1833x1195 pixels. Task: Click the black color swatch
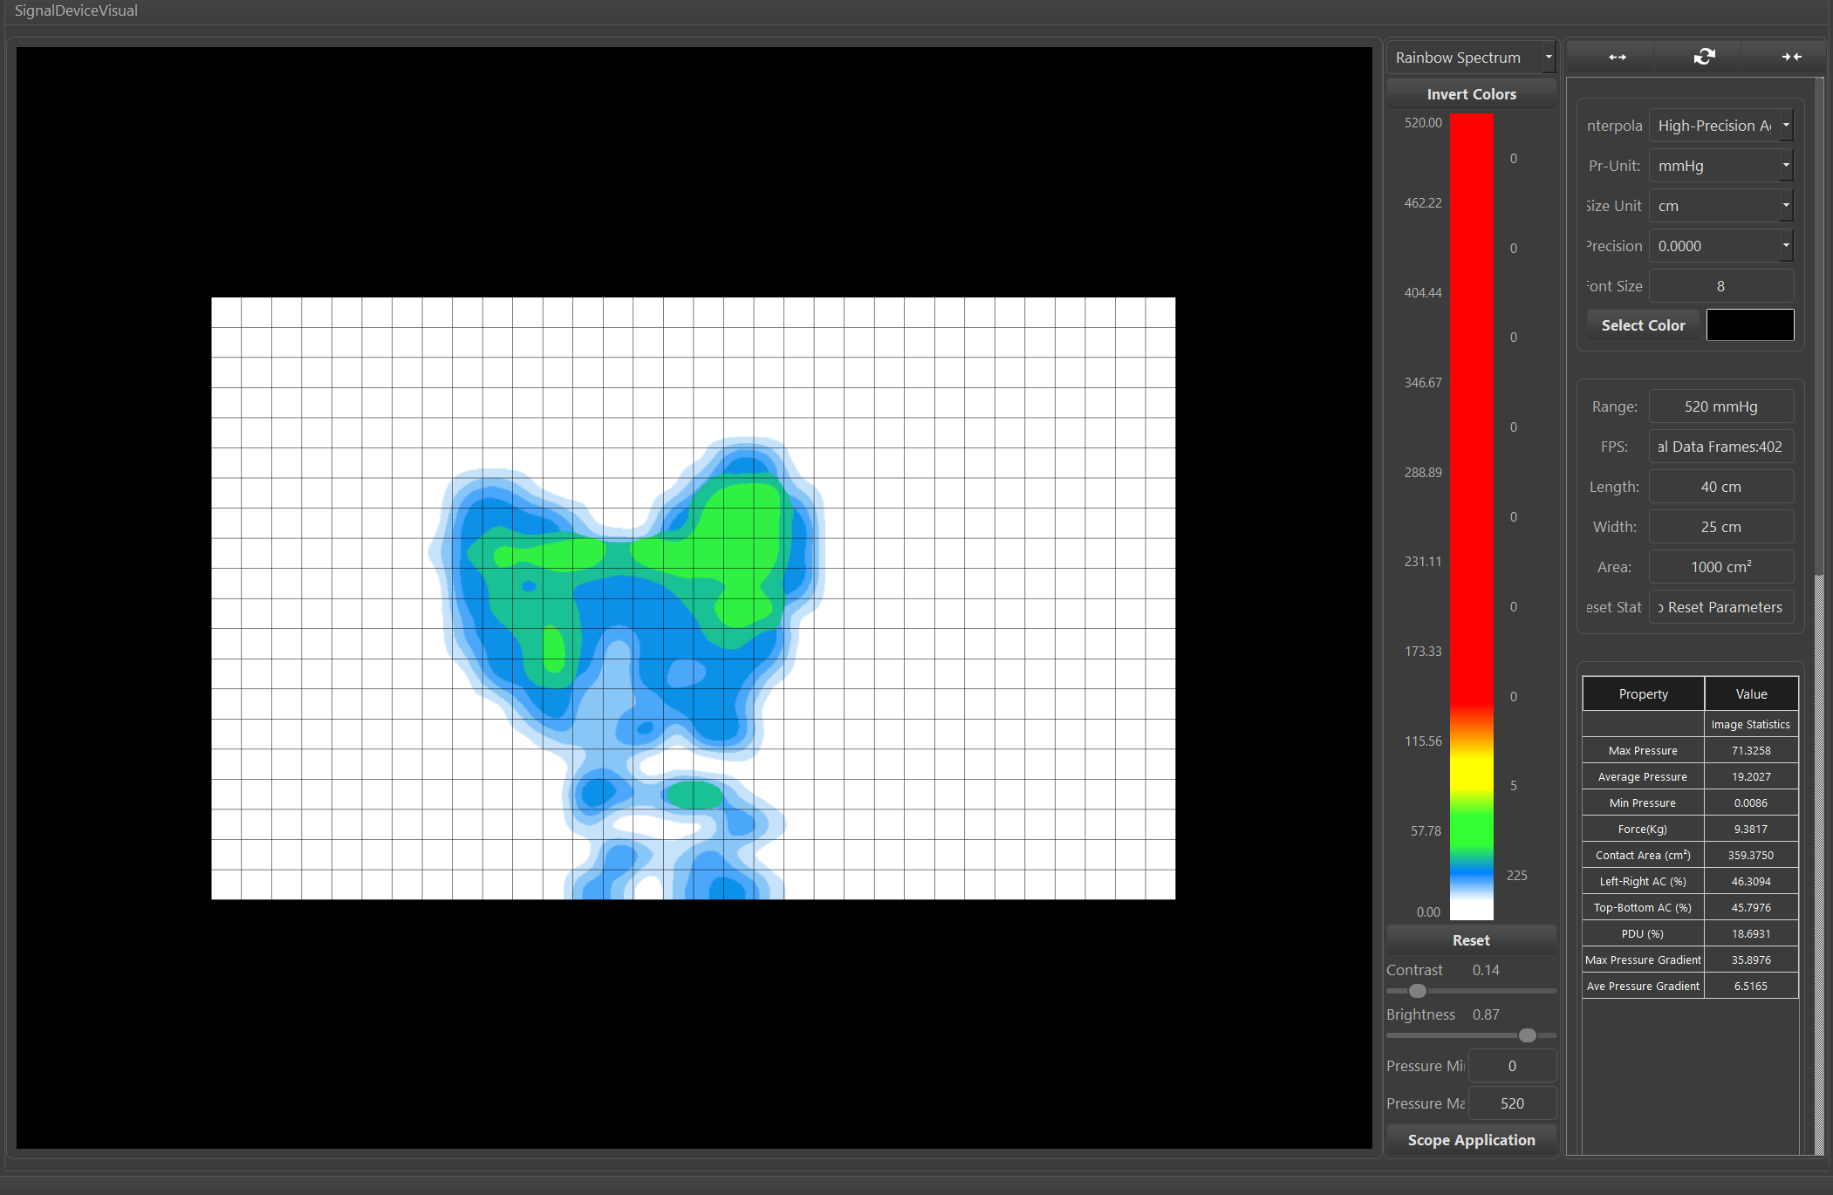pos(1749,325)
